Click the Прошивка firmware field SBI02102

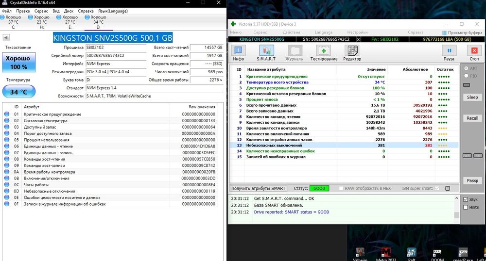(x=116, y=48)
